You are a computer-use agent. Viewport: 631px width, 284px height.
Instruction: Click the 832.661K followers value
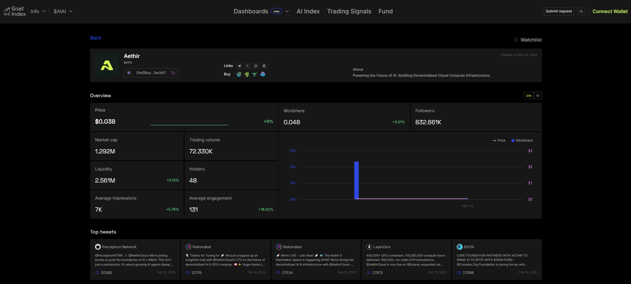coord(429,122)
